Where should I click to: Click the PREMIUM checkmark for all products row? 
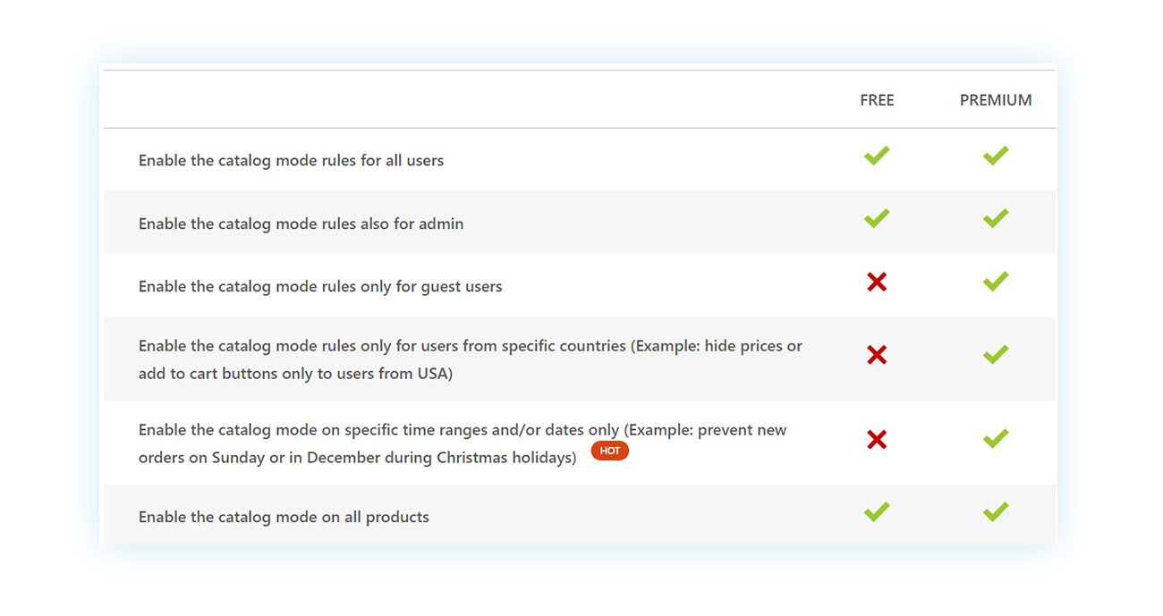(996, 511)
